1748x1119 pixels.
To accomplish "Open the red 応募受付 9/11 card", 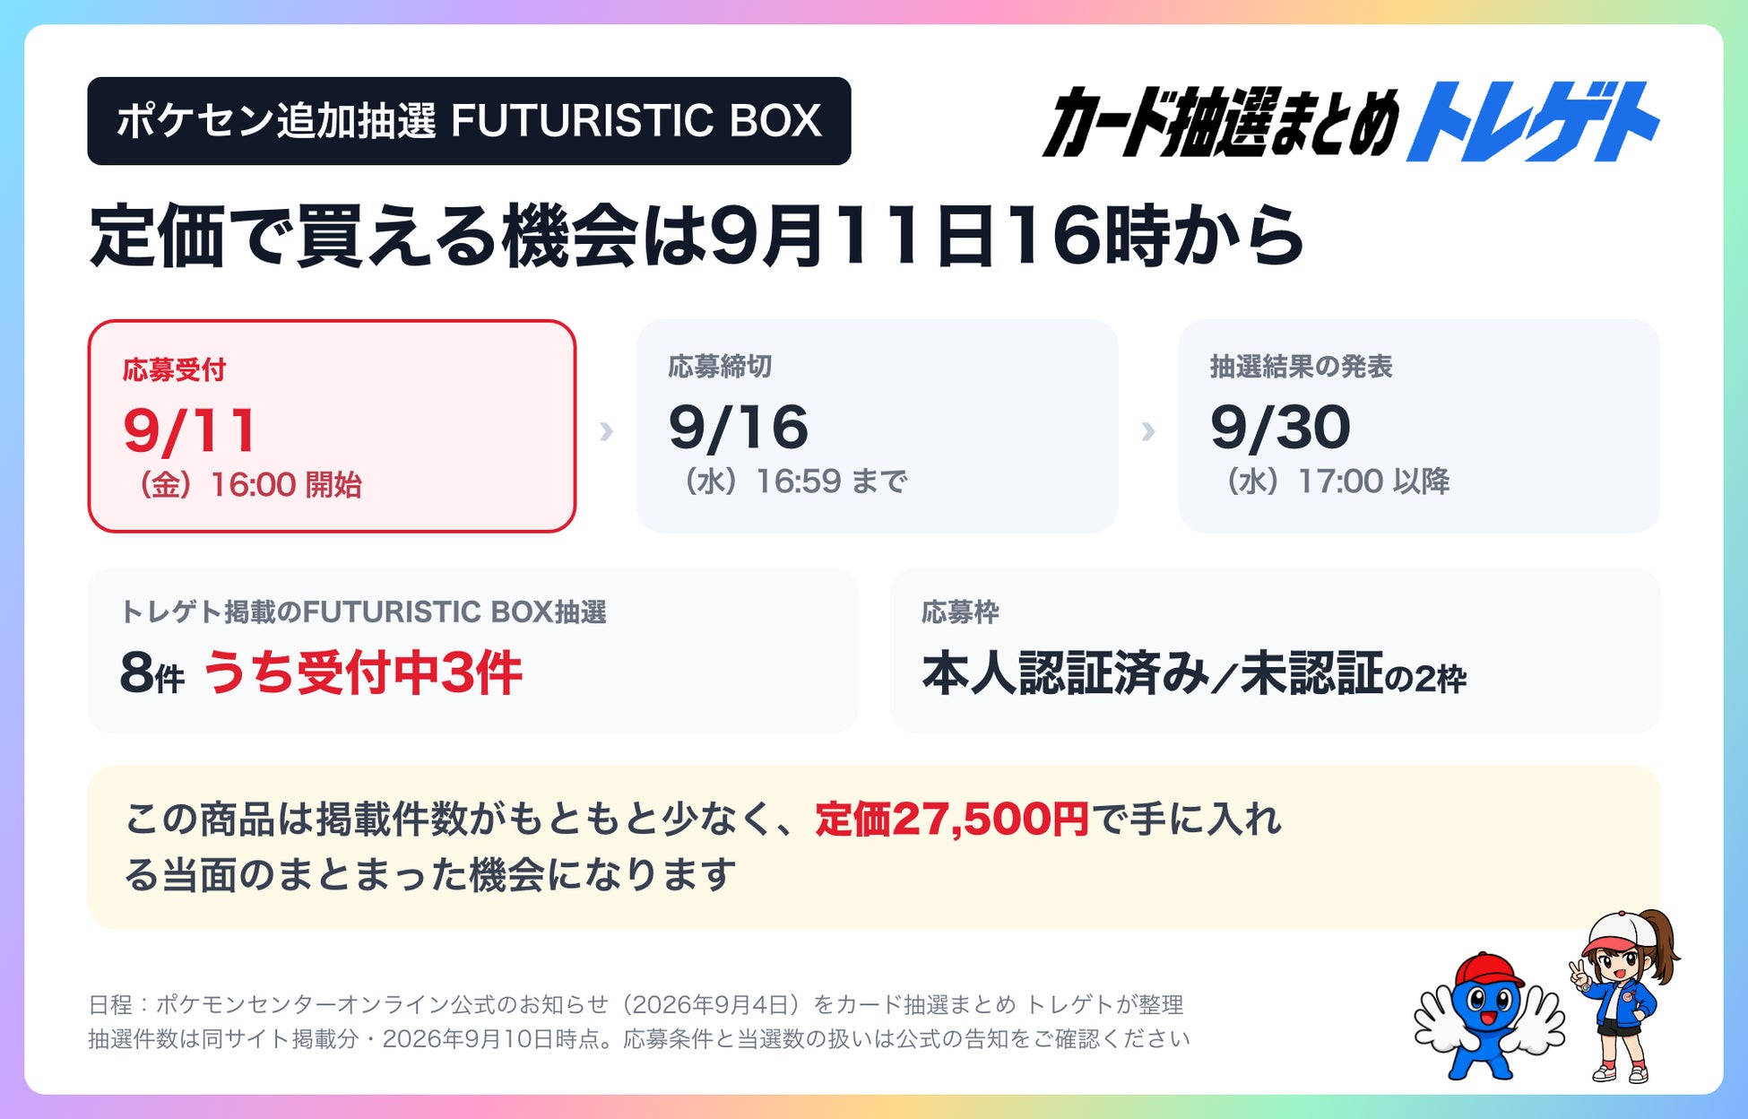I will [x=332, y=426].
